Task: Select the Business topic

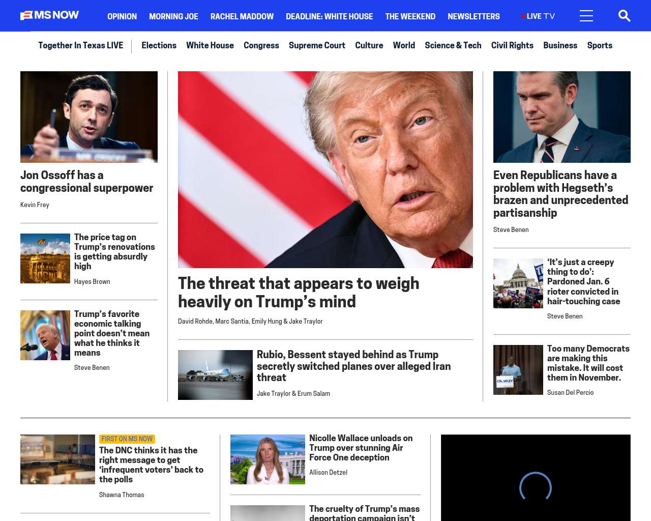Action: [560, 45]
